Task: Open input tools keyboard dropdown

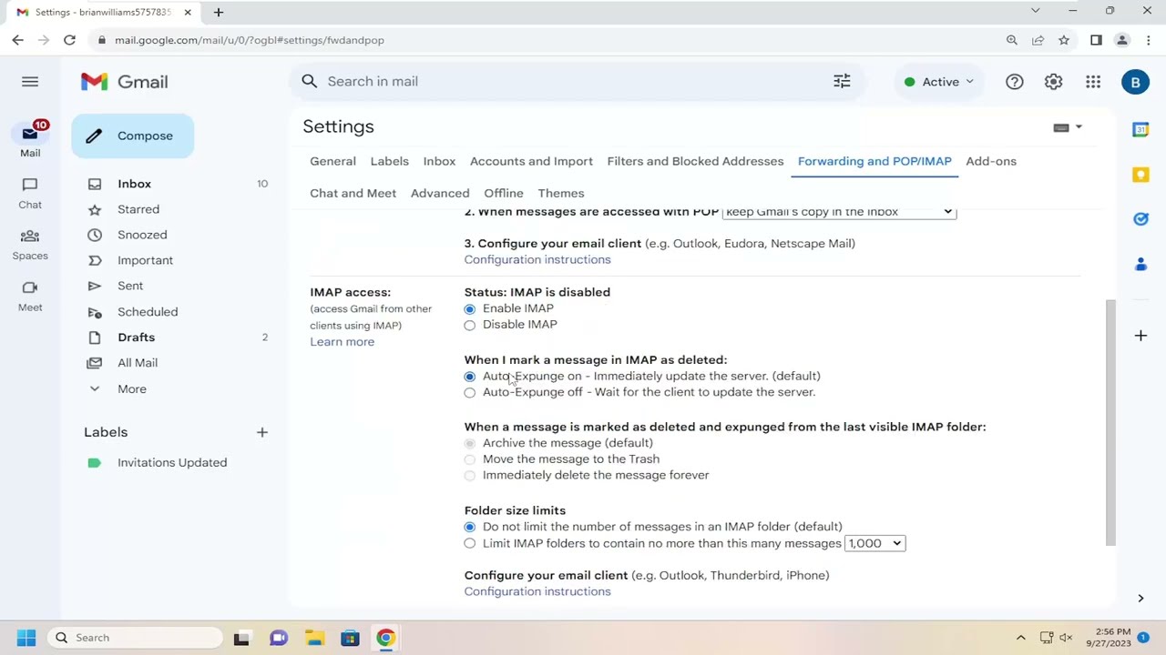Action: click(x=1068, y=127)
